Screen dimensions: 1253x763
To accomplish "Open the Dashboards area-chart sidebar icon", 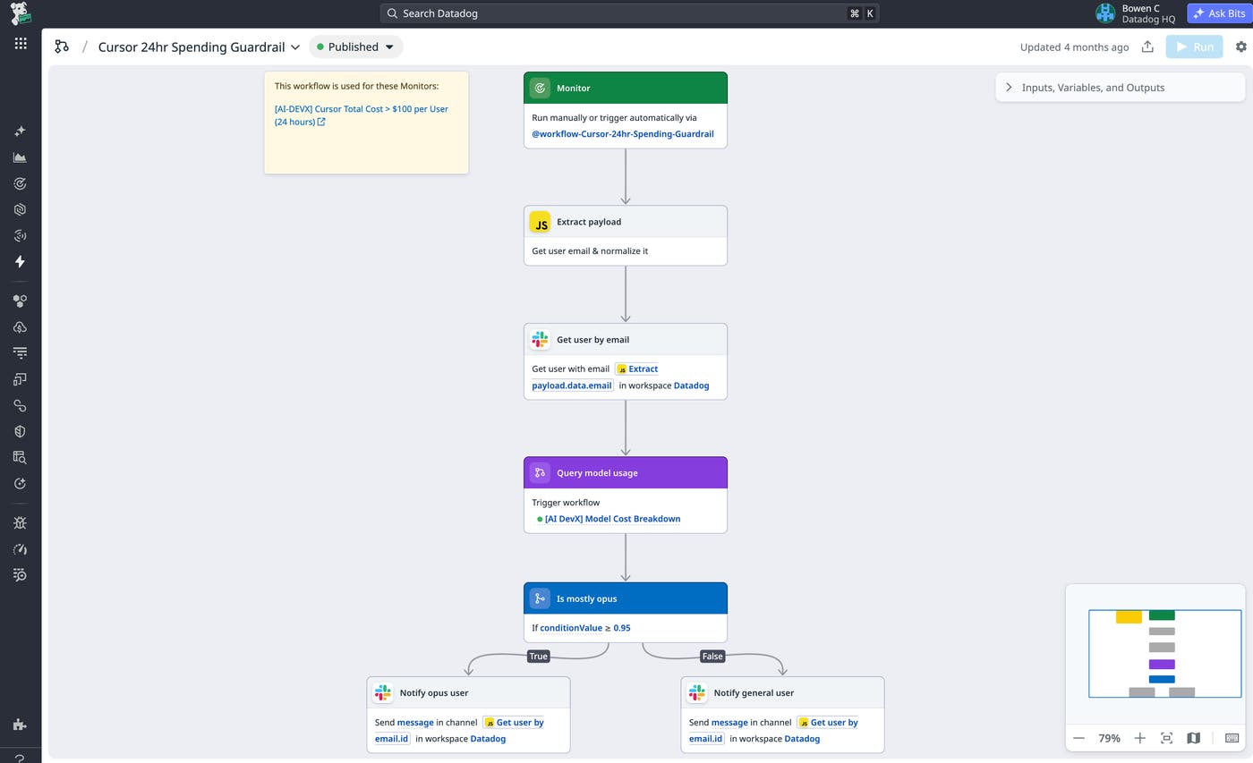I will 20,157.
